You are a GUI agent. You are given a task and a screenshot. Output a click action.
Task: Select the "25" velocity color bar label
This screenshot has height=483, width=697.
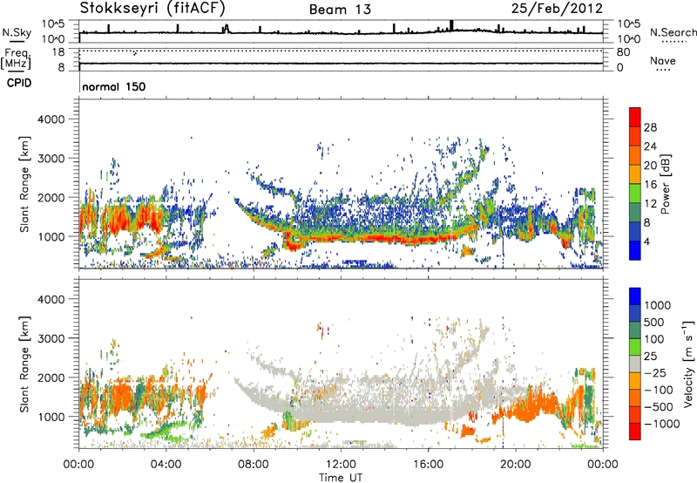(x=651, y=356)
